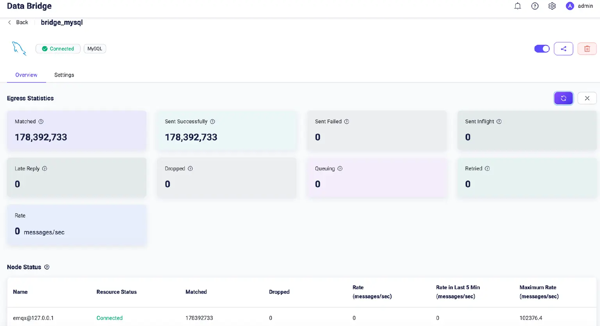Image resolution: width=600 pixels, height=326 pixels.
Task: Close the Egress Statistics panel
Action: tap(587, 98)
